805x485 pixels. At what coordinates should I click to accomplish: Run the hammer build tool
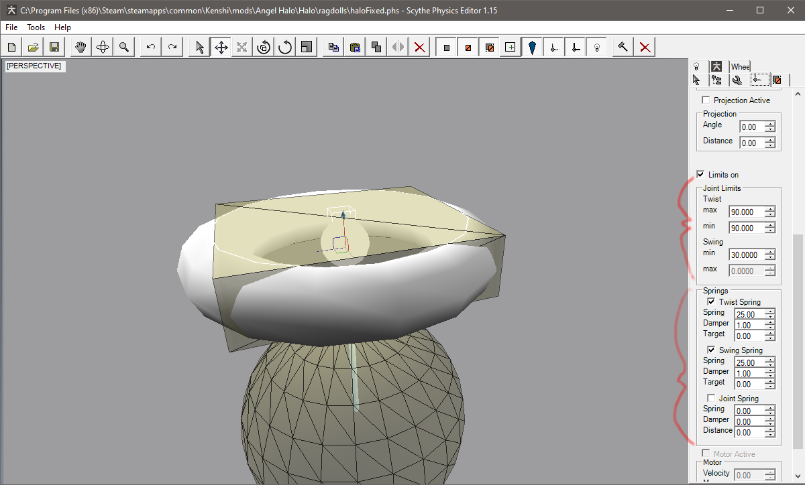623,47
